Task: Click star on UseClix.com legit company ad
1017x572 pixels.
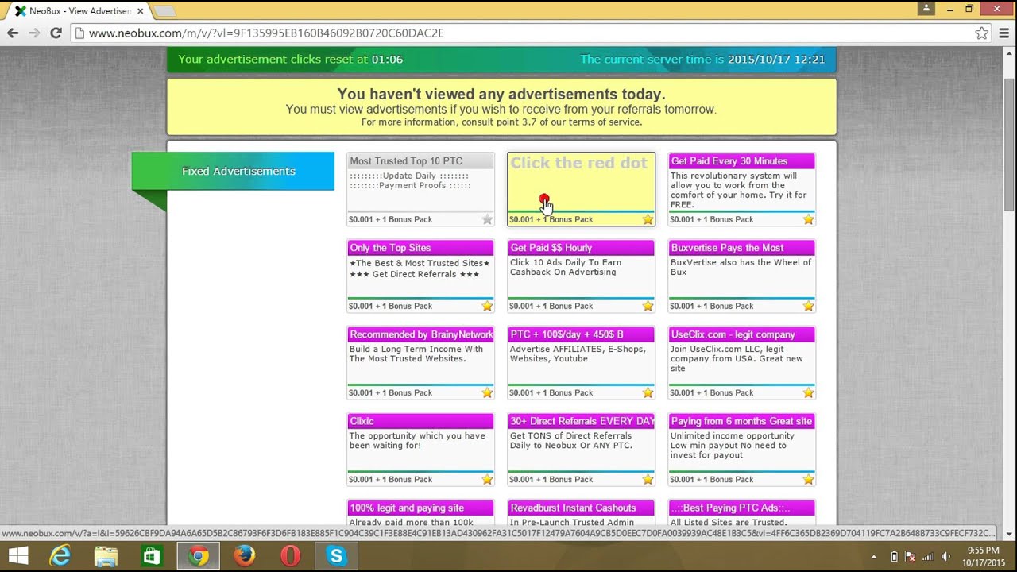Action: (808, 392)
